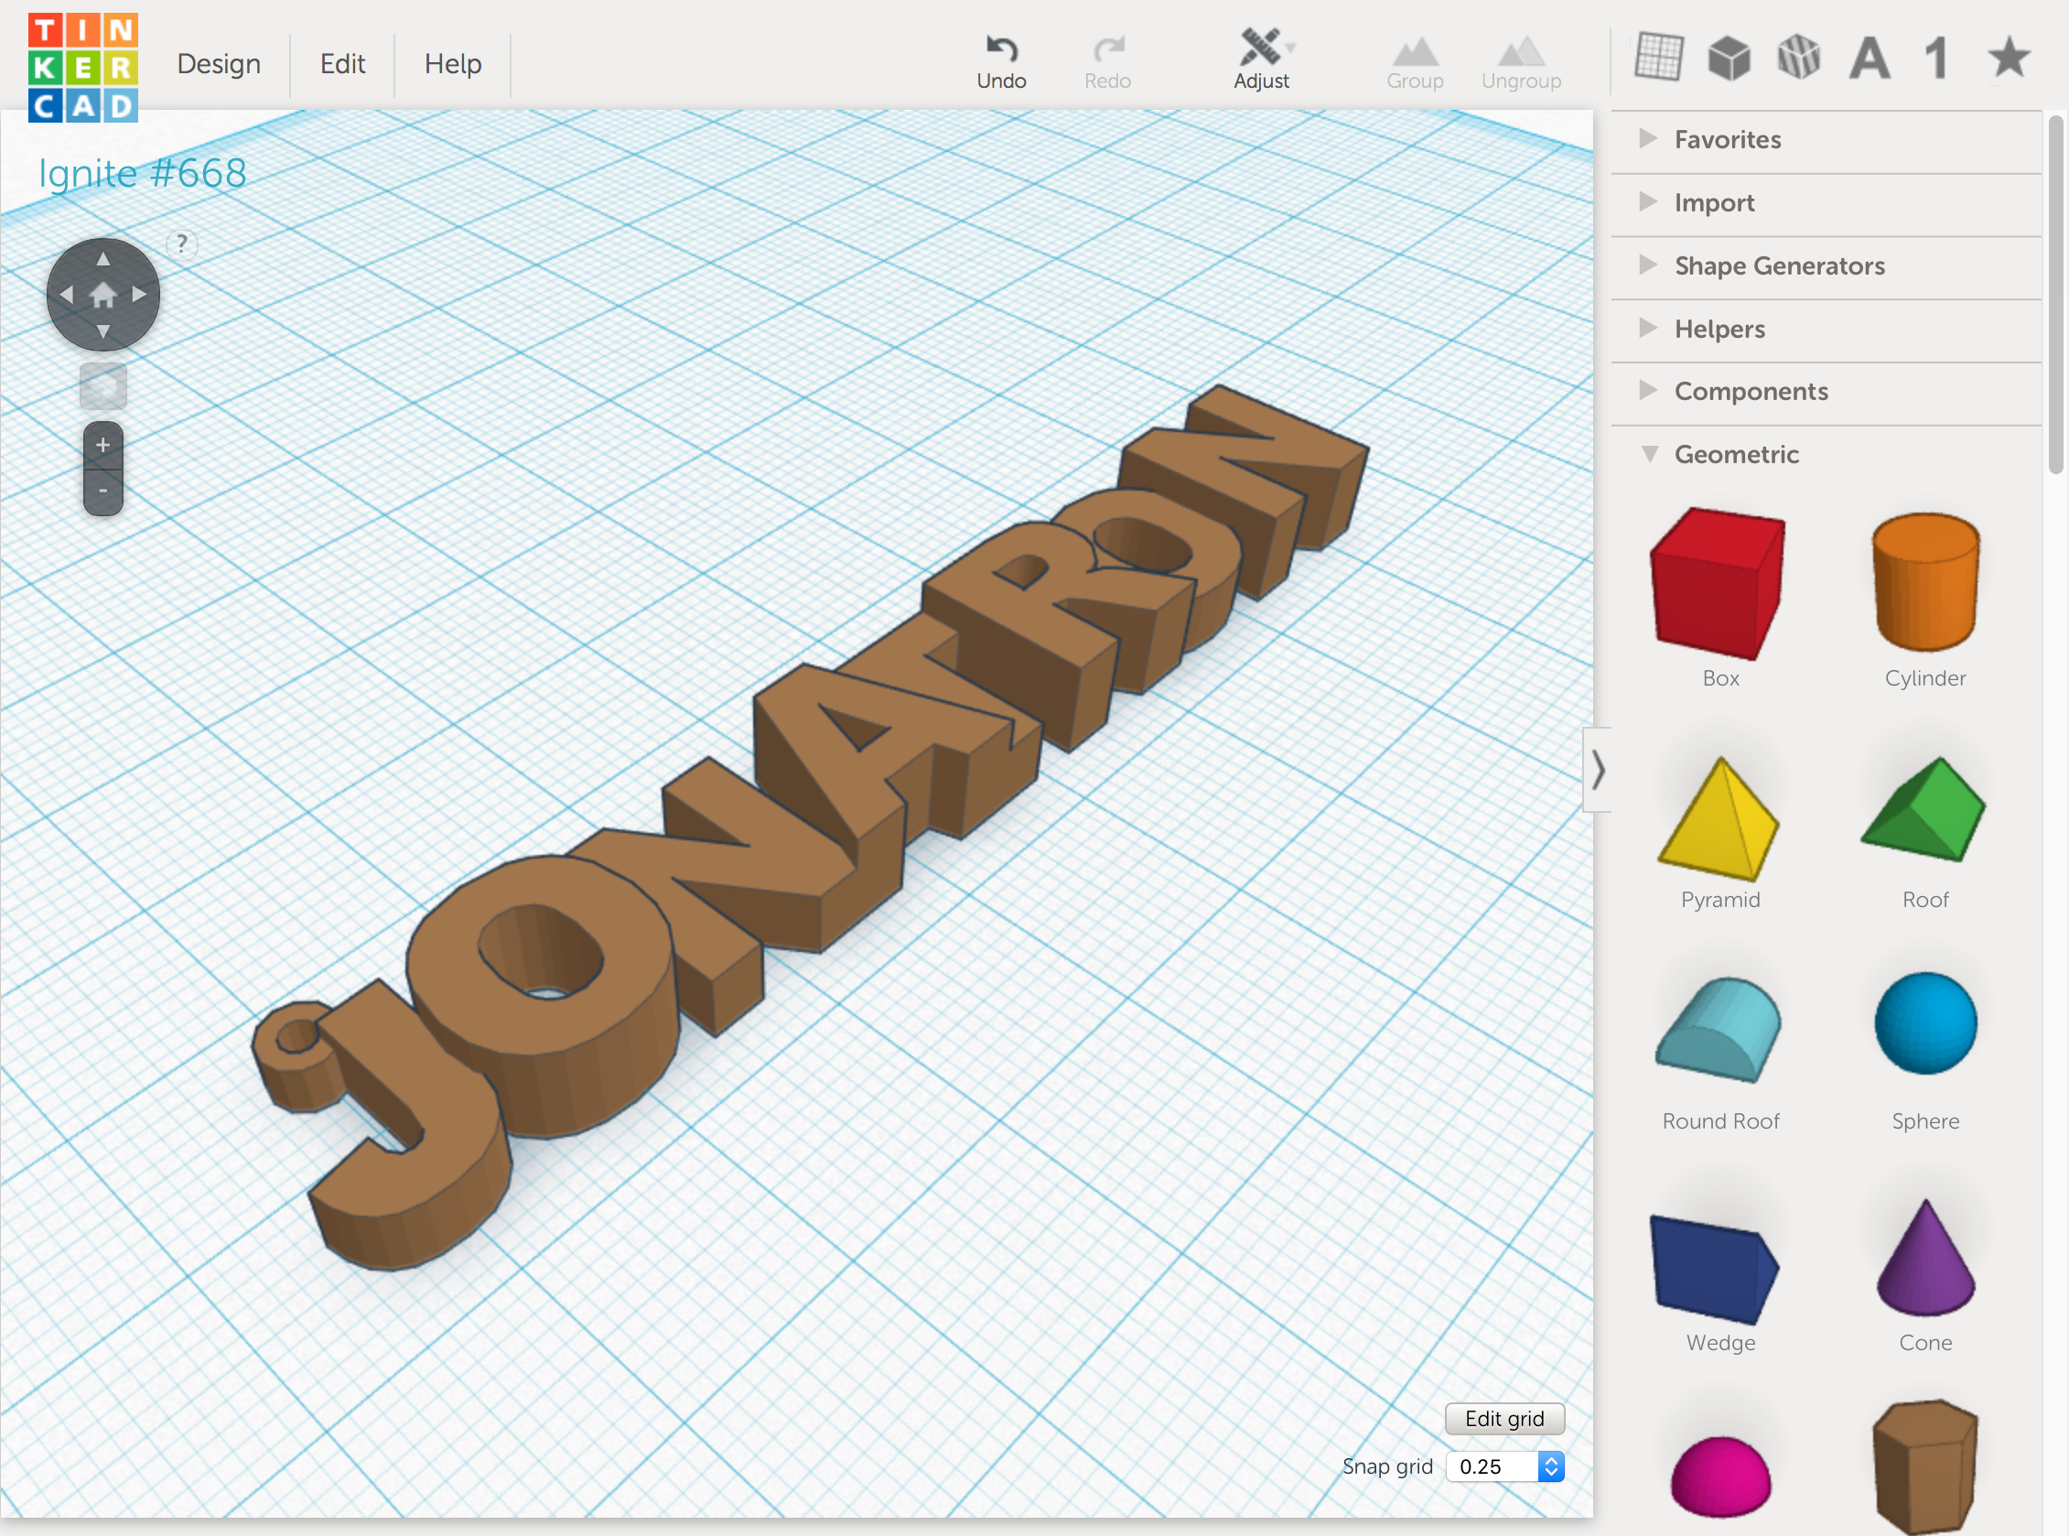
Task: Click the Edit grid button
Action: point(1503,1418)
